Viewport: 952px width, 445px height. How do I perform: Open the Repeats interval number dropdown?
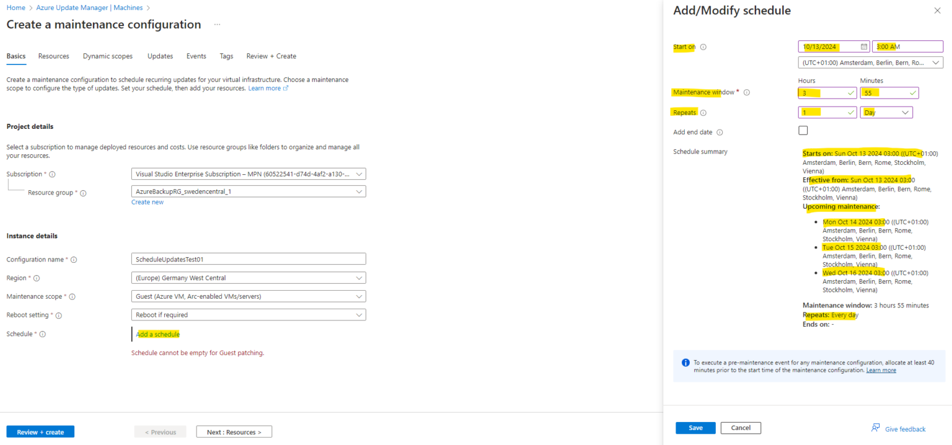(x=827, y=113)
